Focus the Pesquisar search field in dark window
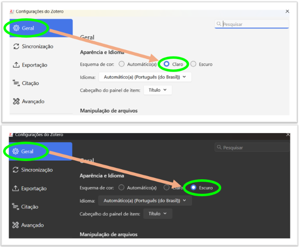 point(252,147)
